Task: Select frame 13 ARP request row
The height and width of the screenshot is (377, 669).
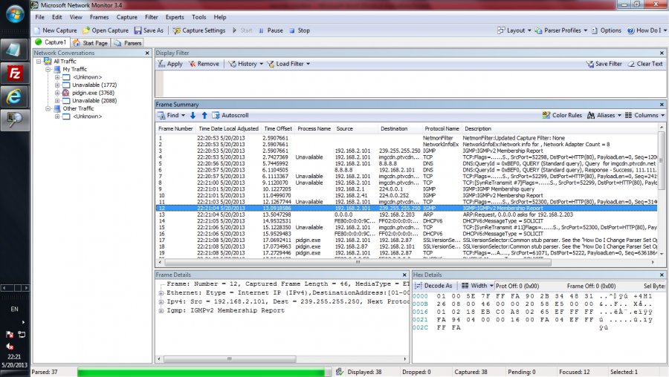Action: 407,214
